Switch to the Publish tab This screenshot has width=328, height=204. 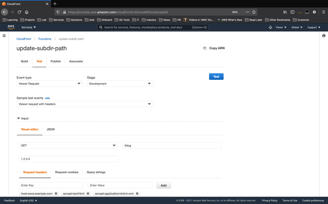tap(56, 61)
